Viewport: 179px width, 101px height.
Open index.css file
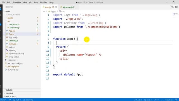(x=12, y=44)
